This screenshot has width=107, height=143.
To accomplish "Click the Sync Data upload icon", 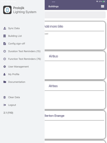I will click(5, 28).
